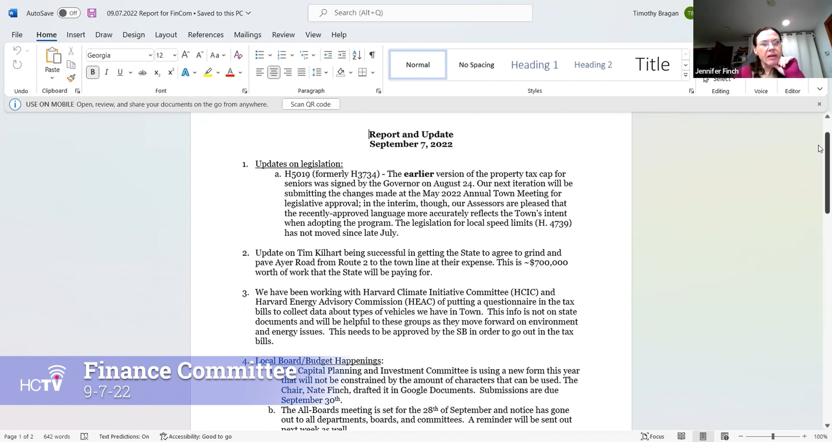The height and width of the screenshot is (442, 832).
Task: Toggle AutoSave switch
Action: [69, 13]
